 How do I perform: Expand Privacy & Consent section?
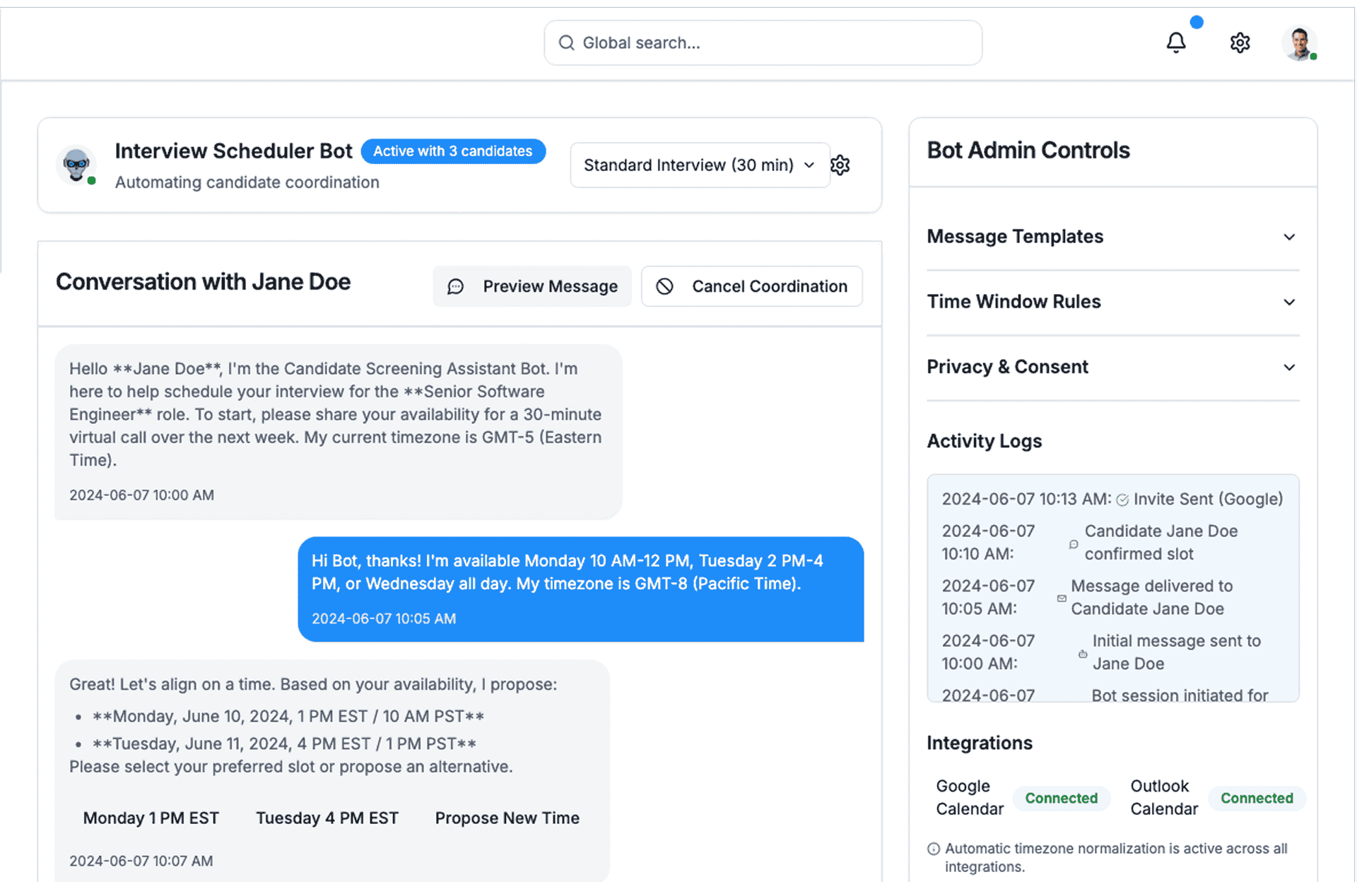[1112, 367]
